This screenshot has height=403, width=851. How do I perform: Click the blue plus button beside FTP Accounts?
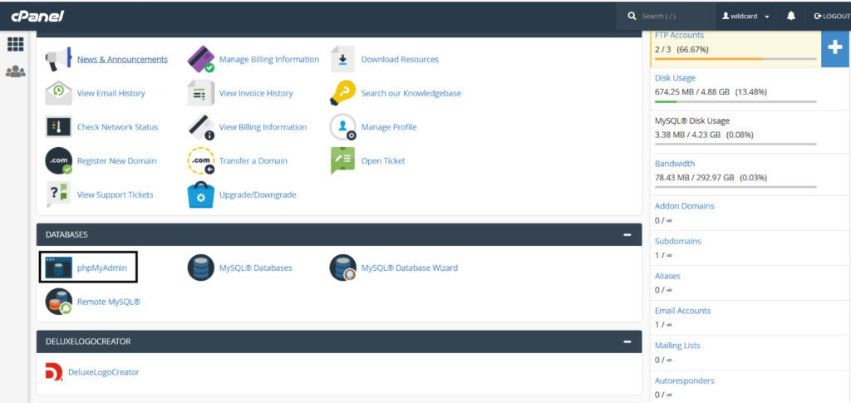tap(835, 47)
